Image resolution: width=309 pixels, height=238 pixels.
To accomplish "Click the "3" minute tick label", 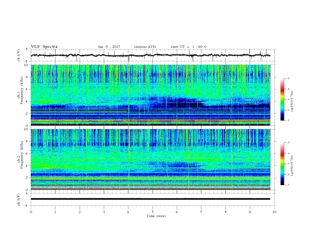I will [104, 212].
